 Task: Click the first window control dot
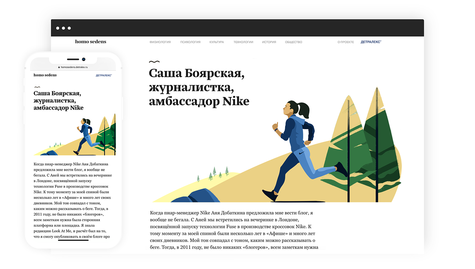coord(58,28)
